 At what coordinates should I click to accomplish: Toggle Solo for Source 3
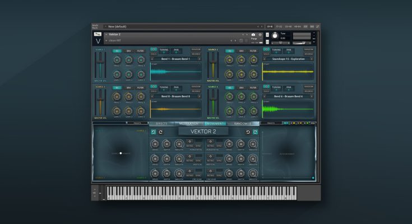pos(154,91)
